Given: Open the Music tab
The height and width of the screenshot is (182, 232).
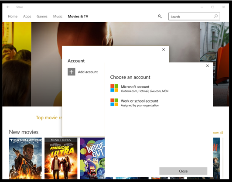Looking at the screenshot, I should (58, 16).
